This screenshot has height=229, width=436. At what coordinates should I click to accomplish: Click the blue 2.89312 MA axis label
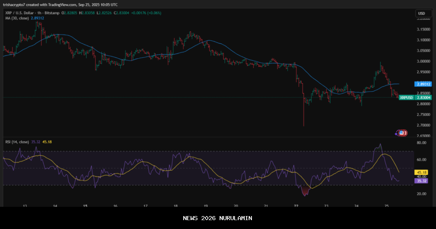(x=423, y=84)
